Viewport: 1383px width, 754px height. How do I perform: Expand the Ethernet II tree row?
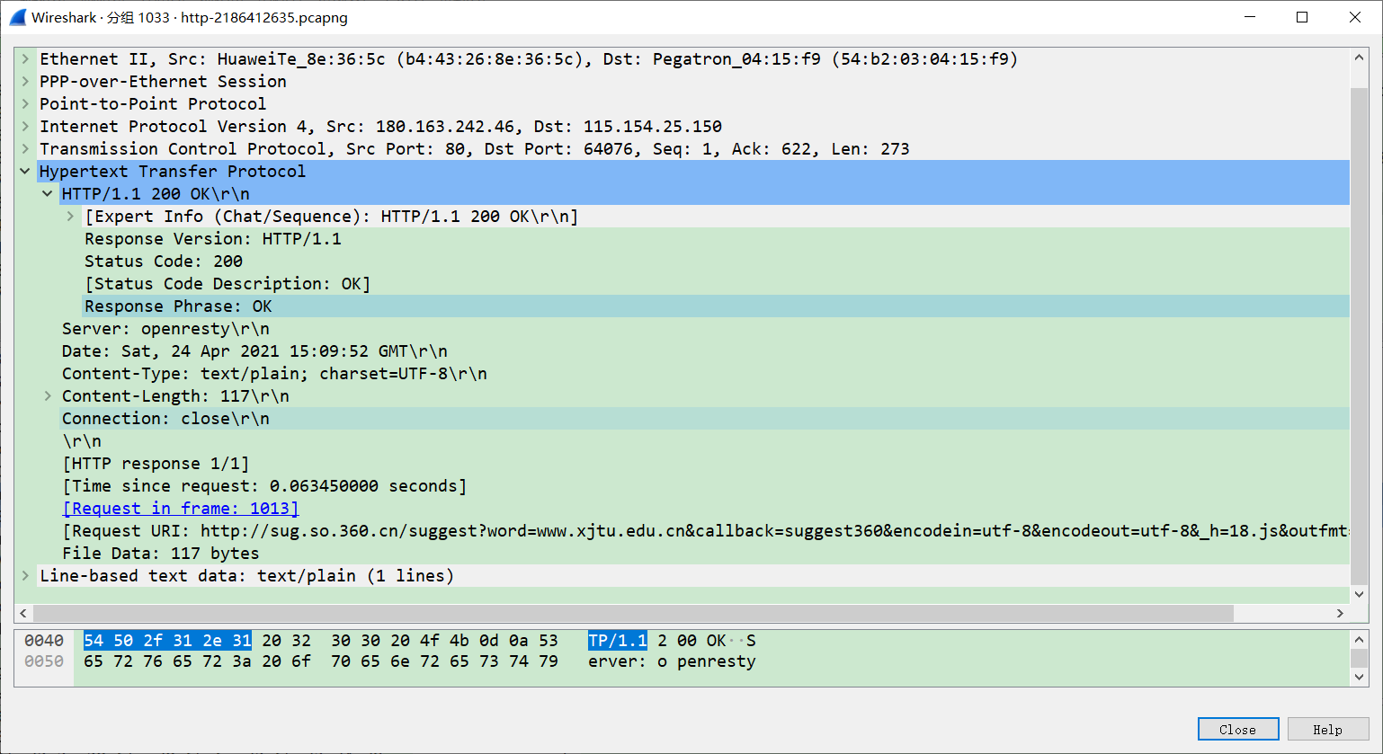pyautogui.click(x=26, y=59)
